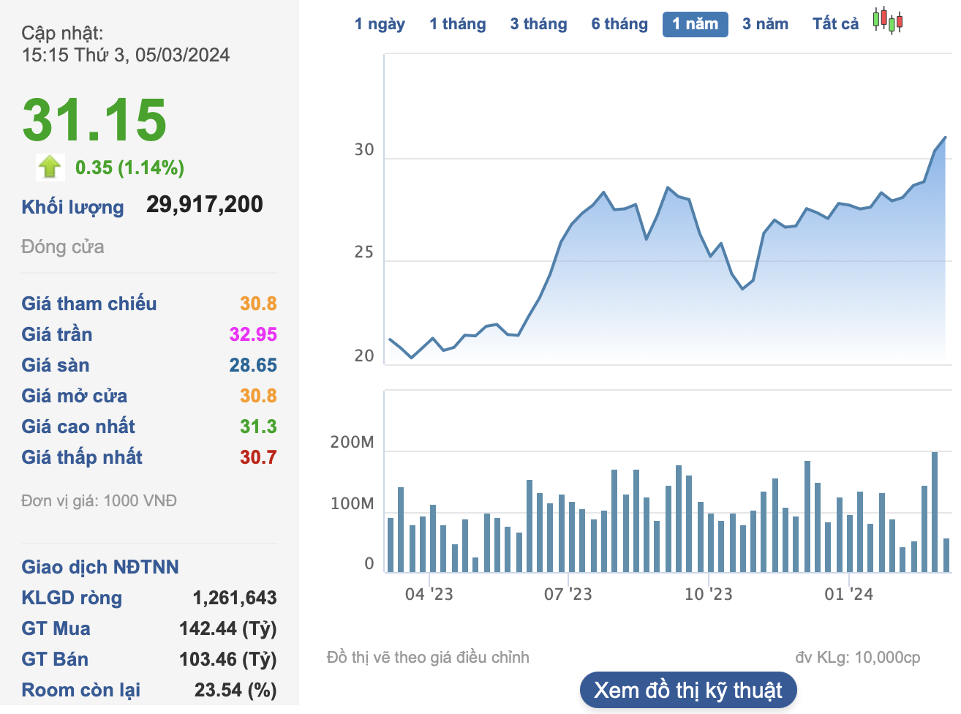961x714 pixels.
Task: Click the Đồ thị vẽ theo giá điều chỉnh note
Action: tap(428, 658)
